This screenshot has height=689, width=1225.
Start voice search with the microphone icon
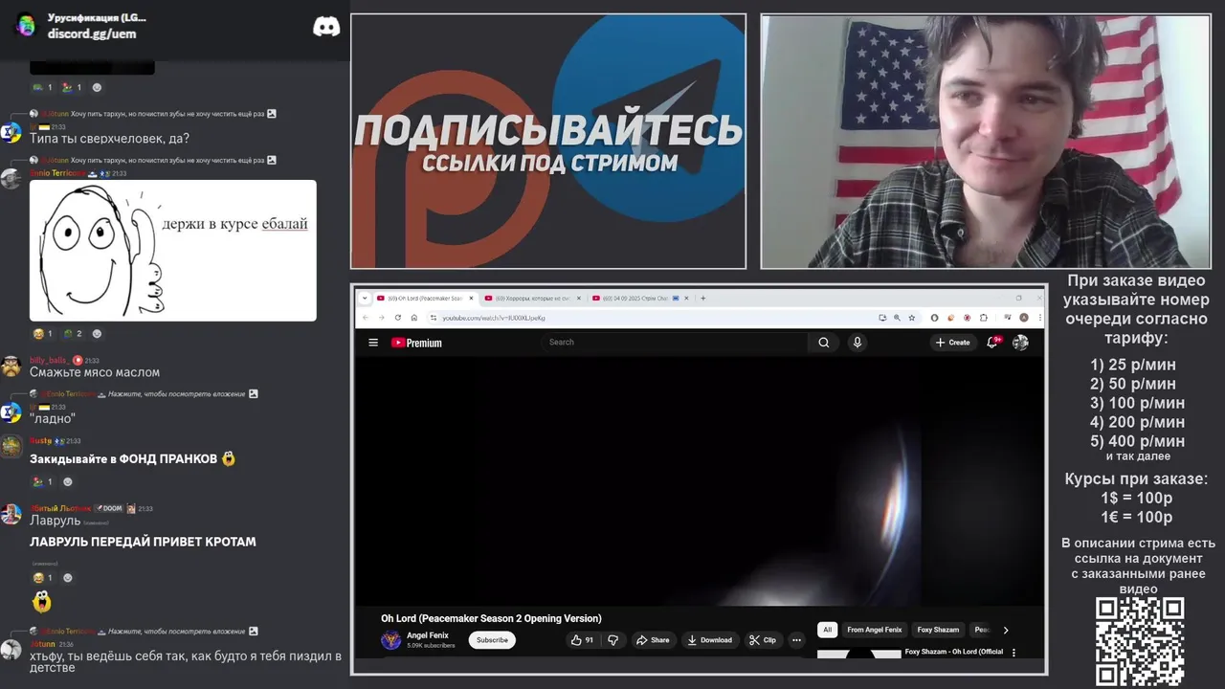857,343
